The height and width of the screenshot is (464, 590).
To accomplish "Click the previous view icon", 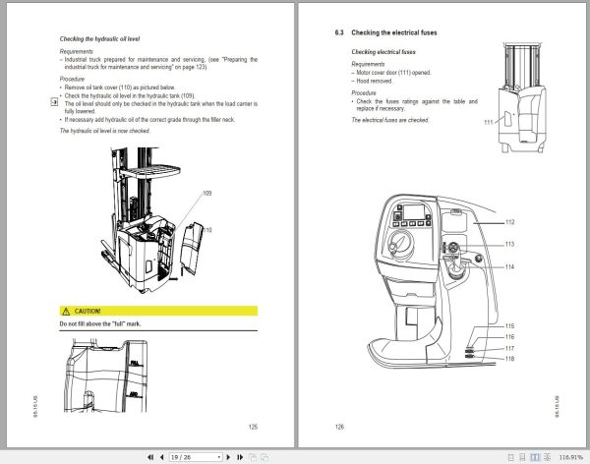I will pyautogui.click(x=253, y=457).
